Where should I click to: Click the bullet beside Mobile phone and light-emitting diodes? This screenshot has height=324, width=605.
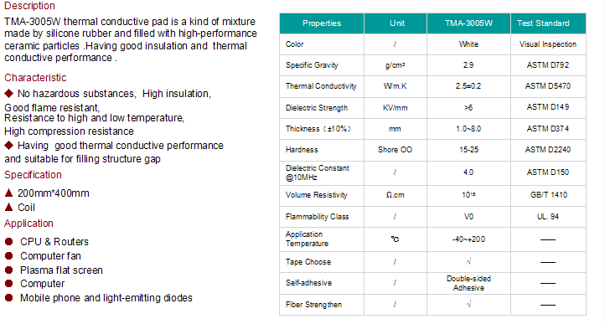coord(9,298)
